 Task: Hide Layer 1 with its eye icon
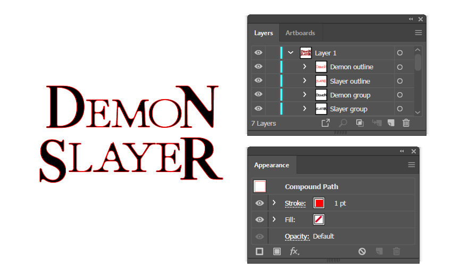pos(258,52)
